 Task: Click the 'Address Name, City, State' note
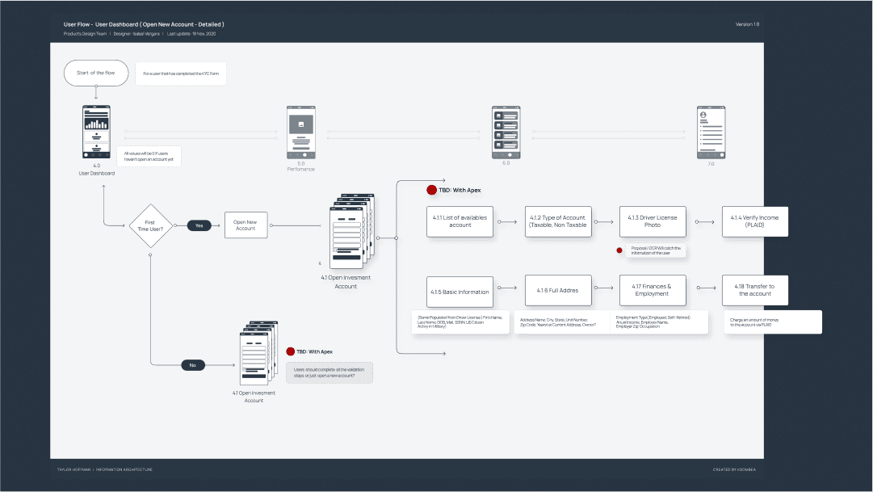pos(561,322)
